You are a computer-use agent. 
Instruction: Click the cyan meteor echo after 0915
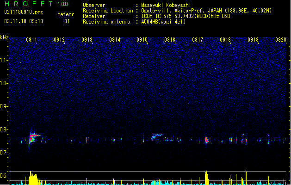click(156, 137)
